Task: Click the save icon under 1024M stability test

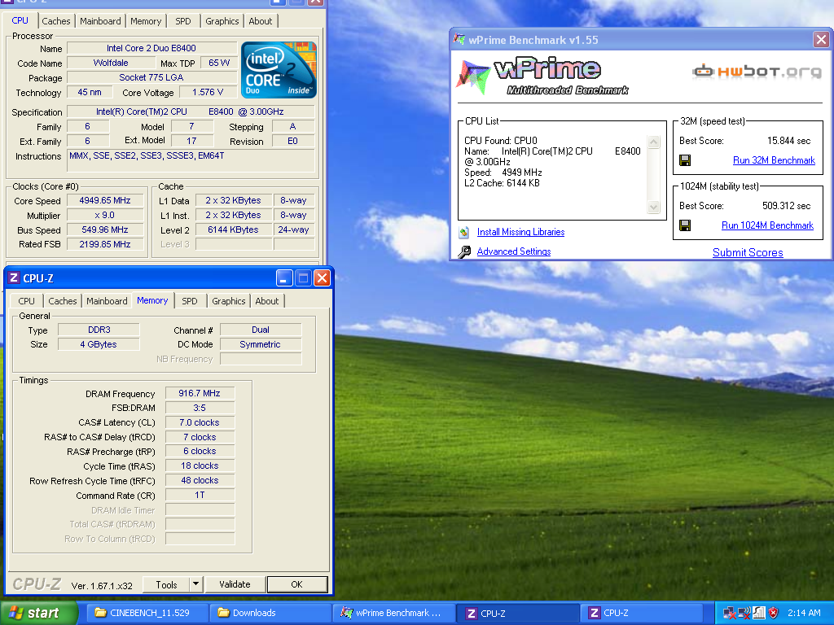Action: pyautogui.click(x=685, y=225)
